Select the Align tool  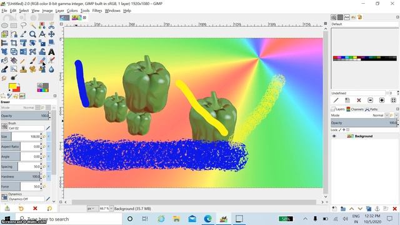(x=4, y=43)
